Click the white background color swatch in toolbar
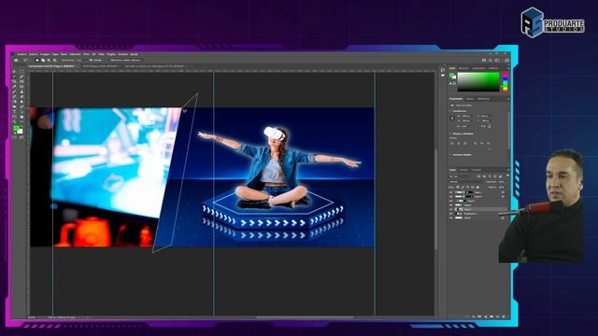The width and height of the screenshot is (598, 336). (21, 132)
